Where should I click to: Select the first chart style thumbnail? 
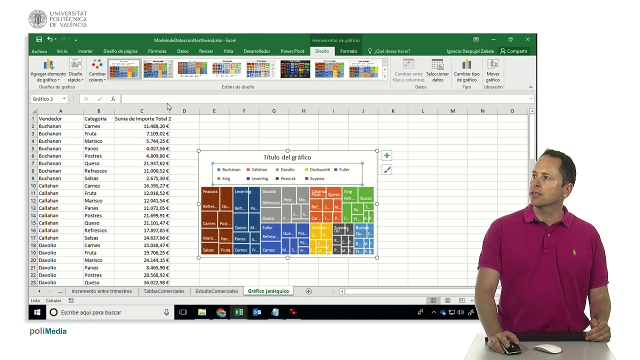[x=124, y=69]
